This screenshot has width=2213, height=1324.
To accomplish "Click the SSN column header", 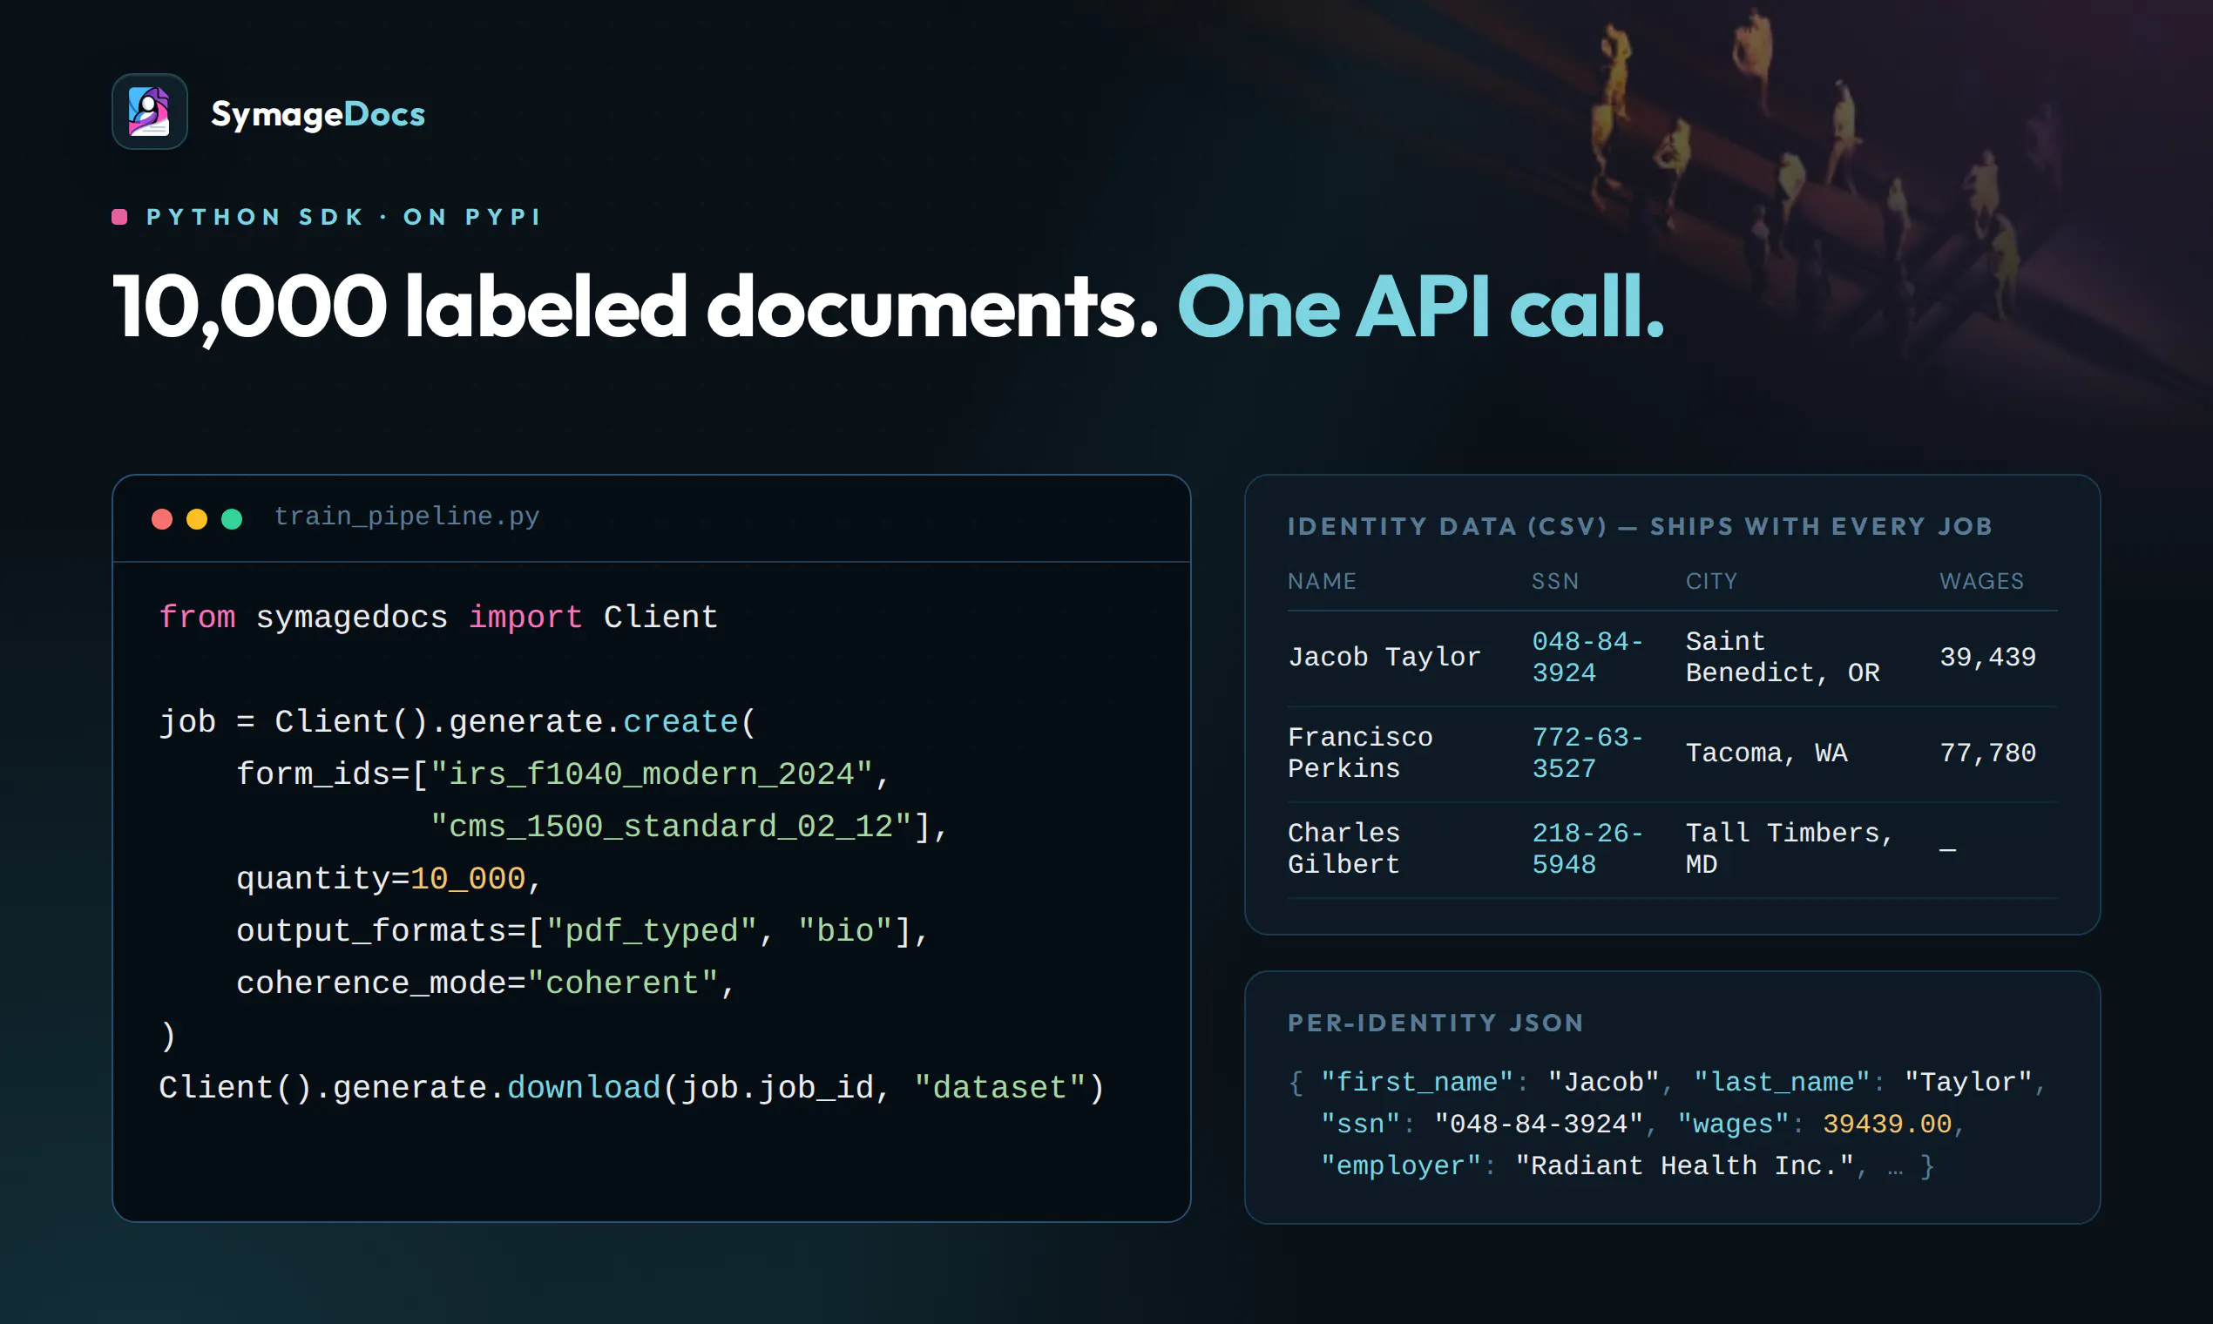I will point(1555,582).
